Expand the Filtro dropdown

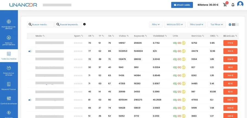pos(156,24)
